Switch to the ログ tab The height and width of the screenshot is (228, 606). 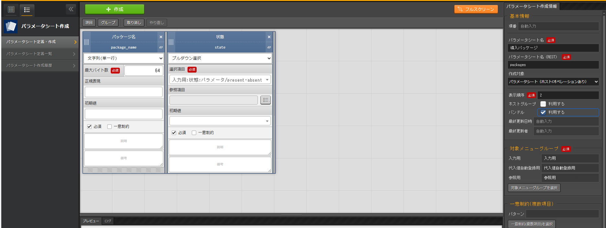pos(108,221)
